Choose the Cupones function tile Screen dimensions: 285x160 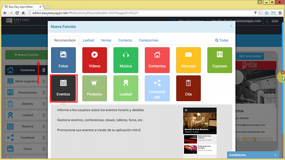coord(219,60)
